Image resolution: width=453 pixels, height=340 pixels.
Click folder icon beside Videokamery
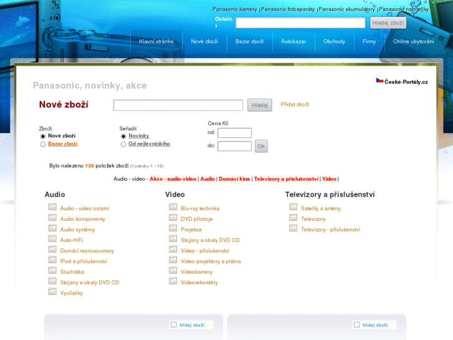pos(173,270)
